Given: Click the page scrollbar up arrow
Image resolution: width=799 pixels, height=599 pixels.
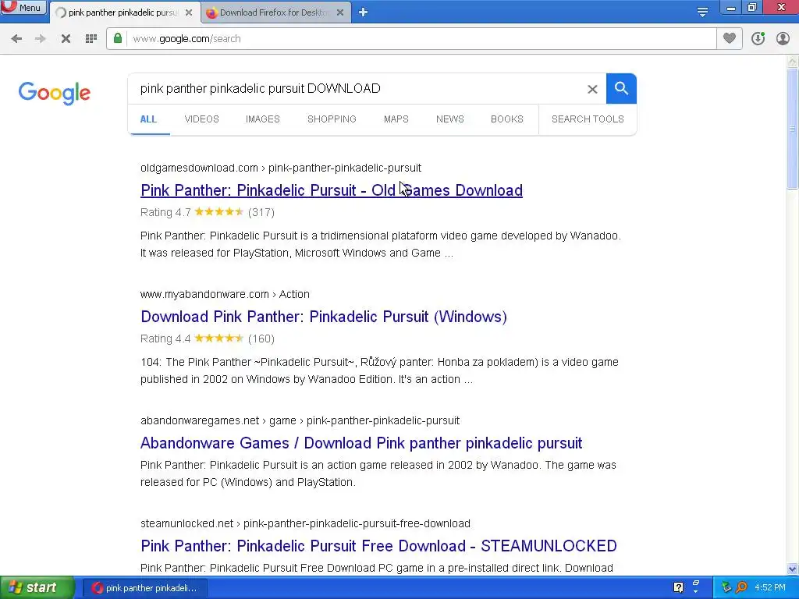Looking at the screenshot, I should [793, 62].
